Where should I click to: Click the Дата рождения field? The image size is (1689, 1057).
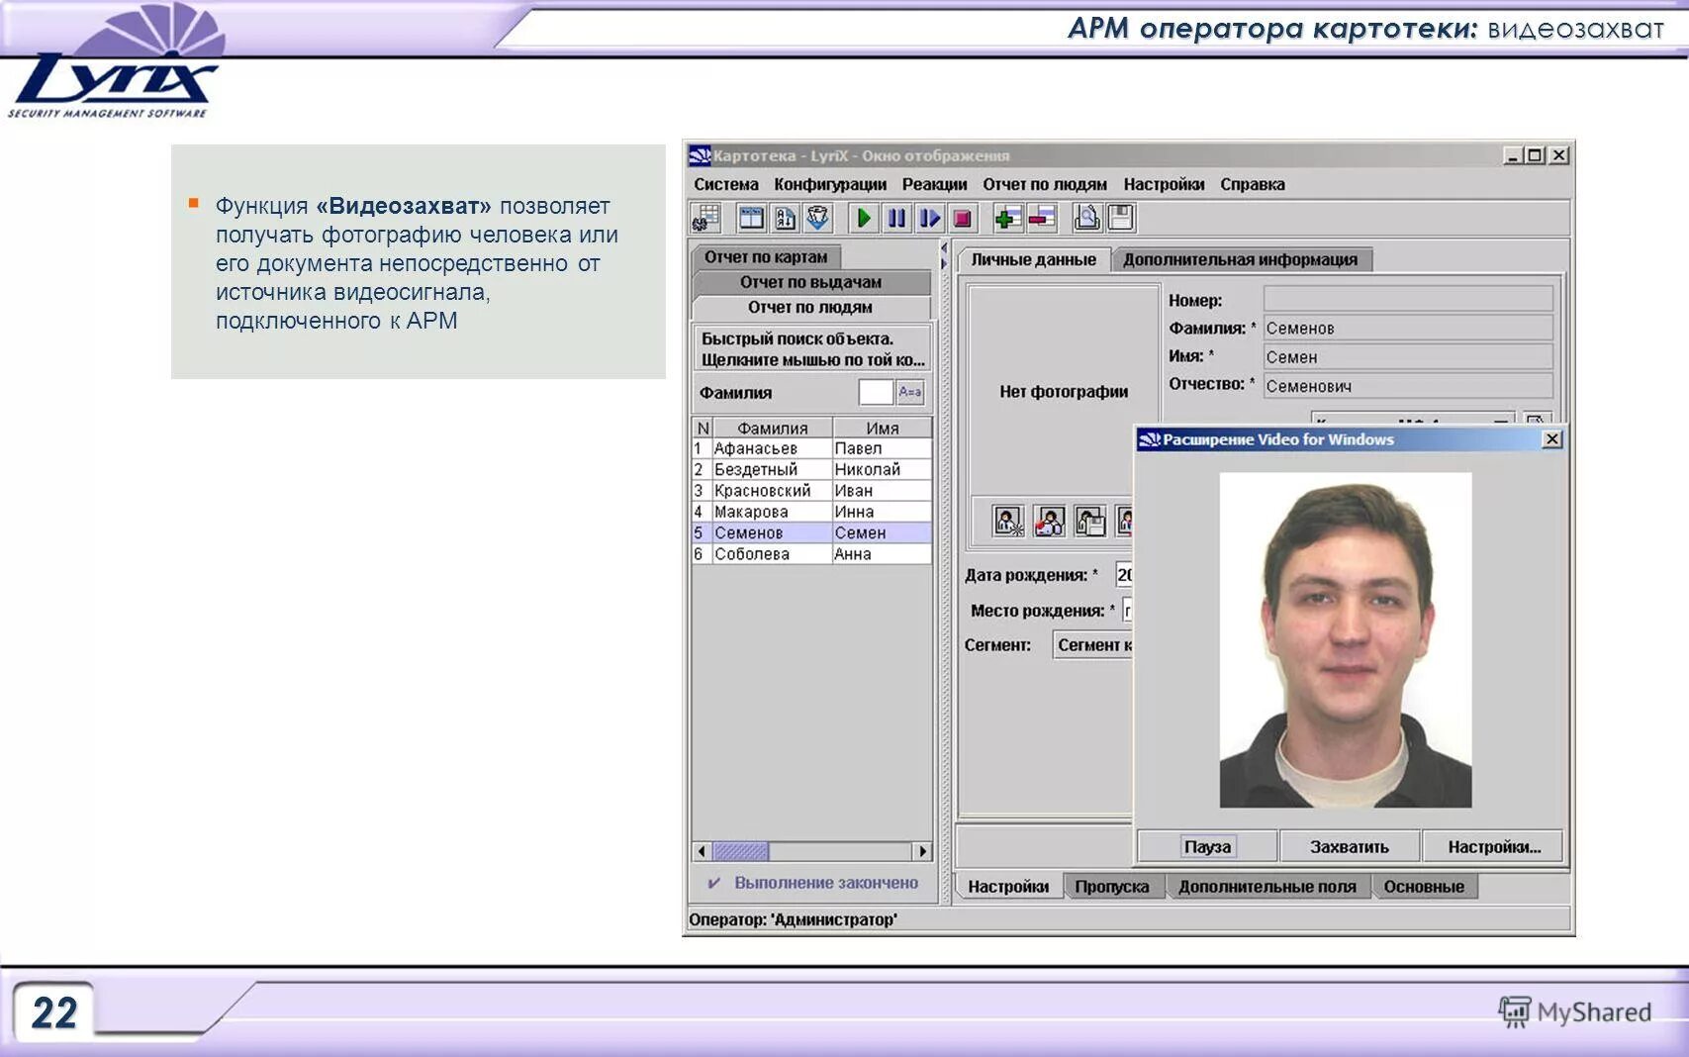tap(1124, 574)
